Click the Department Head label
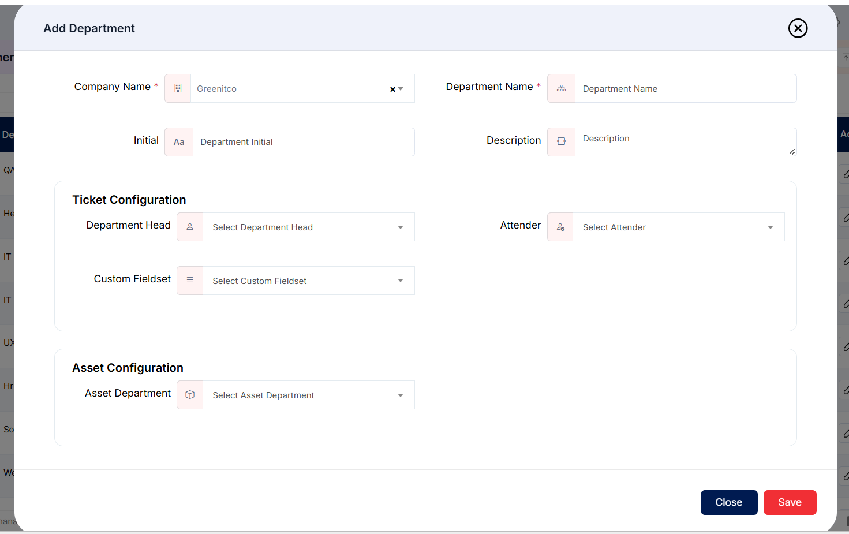This screenshot has height=534, width=849. click(129, 225)
